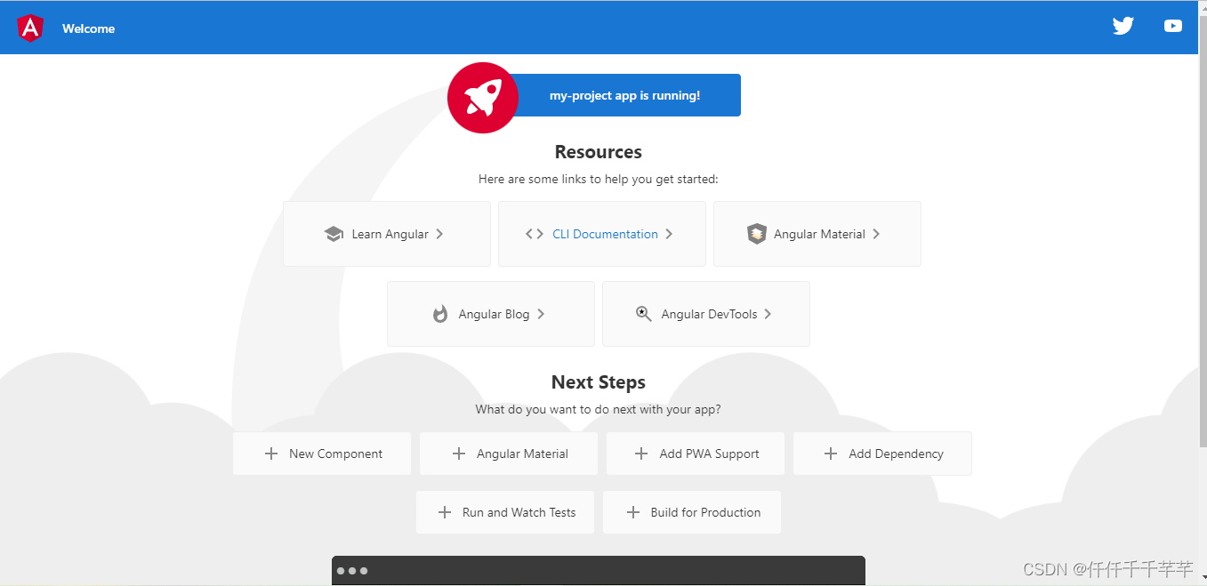The image size is (1207, 586).
Task: Open the Twitter link icon
Action: [x=1123, y=27]
